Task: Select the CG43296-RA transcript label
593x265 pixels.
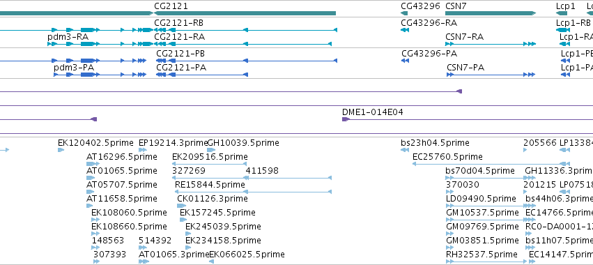Action: pos(429,23)
